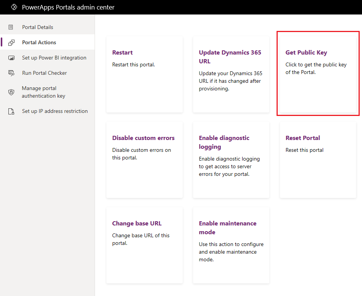This screenshot has width=362, height=296.
Task: Choose Enable diagnostic logging card
Action: pyautogui.click(x=231, y=160)
